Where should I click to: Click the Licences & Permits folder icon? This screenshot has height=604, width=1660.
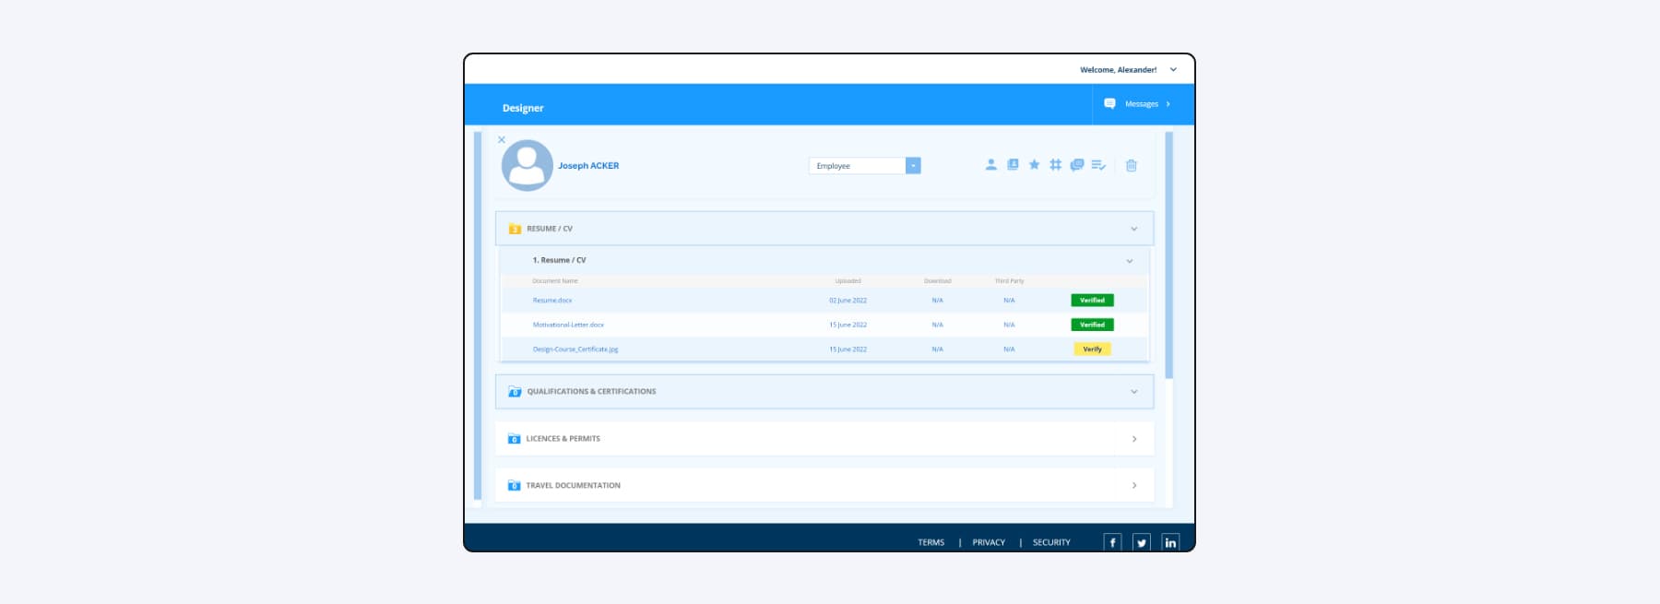coord(515,439)
